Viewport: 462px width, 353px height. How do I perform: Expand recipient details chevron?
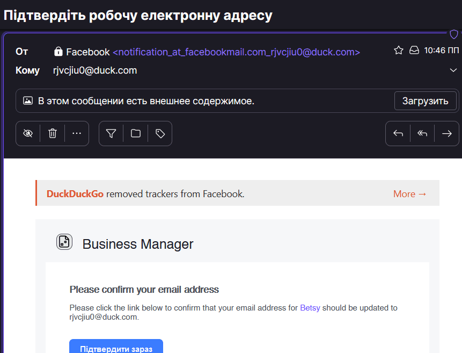[x=453, y=70]
